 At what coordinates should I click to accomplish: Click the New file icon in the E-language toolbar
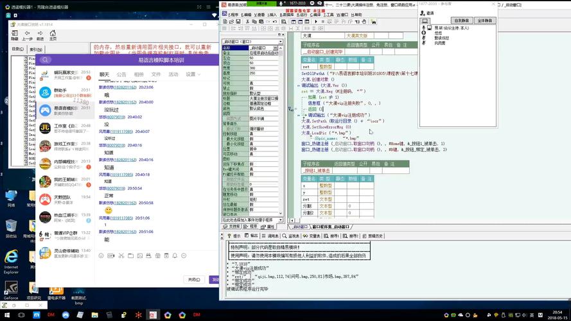[225, 21]
